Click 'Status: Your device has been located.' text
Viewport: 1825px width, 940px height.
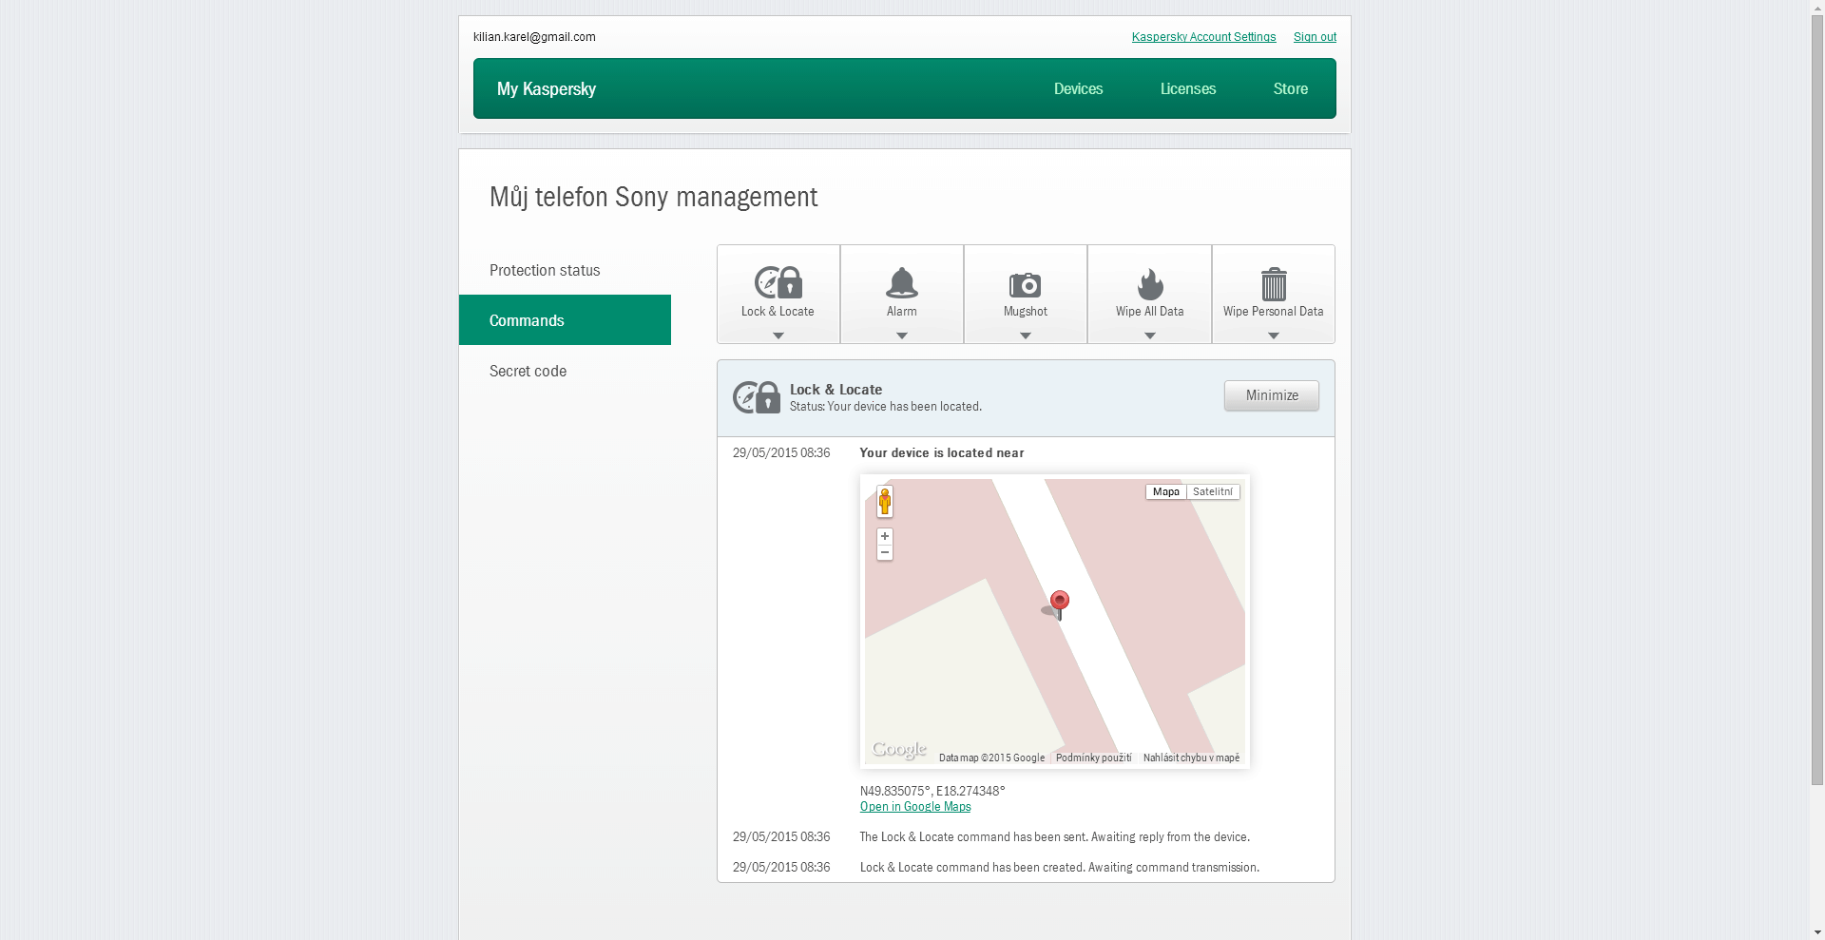tap(886, 407)
